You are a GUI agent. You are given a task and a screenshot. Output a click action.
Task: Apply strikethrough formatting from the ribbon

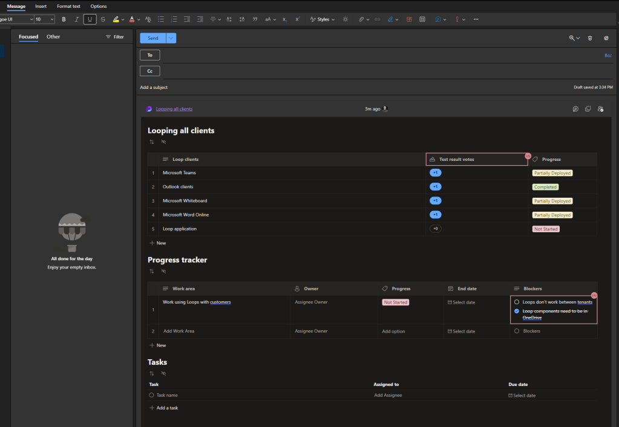(x=103, y=19)
